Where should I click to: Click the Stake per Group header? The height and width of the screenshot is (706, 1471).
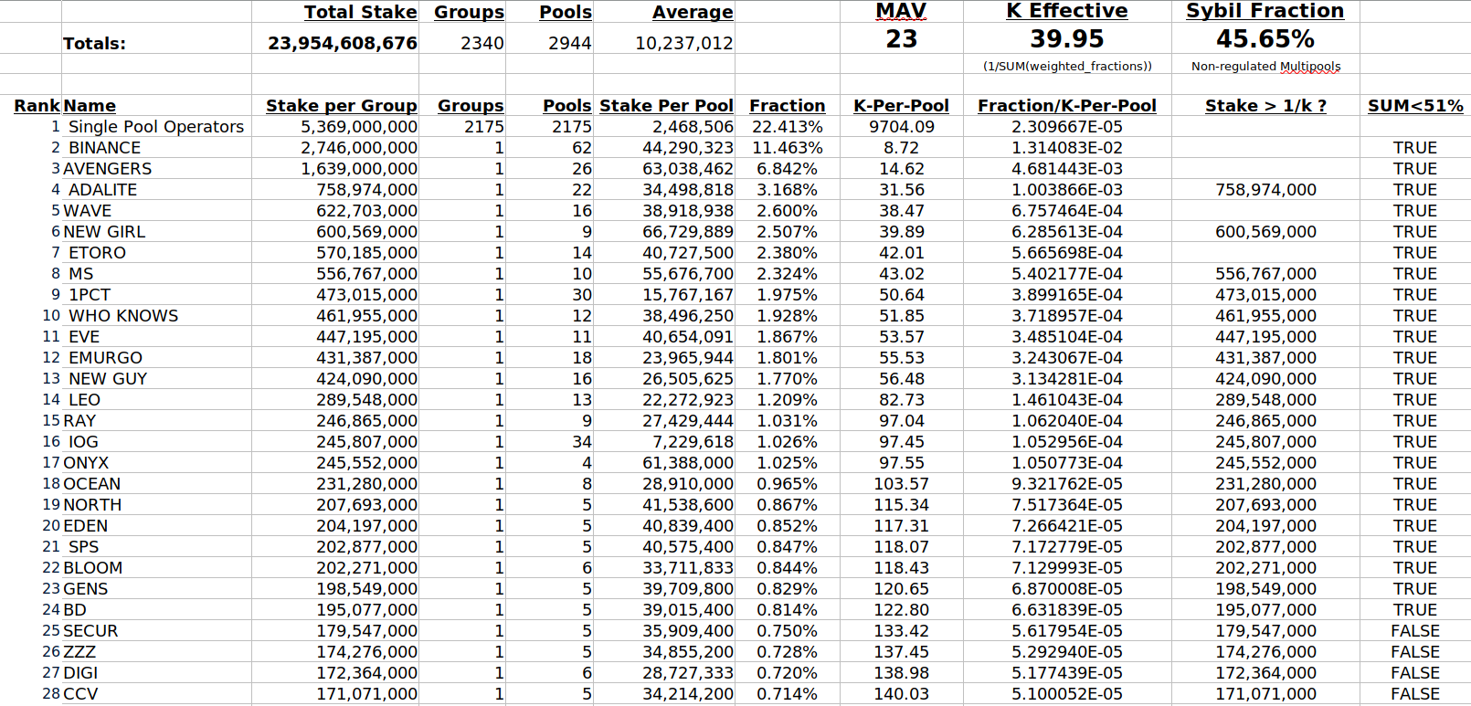tap(341, 106)
